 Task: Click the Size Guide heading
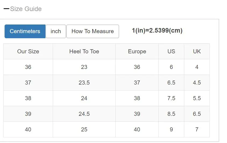26,9
